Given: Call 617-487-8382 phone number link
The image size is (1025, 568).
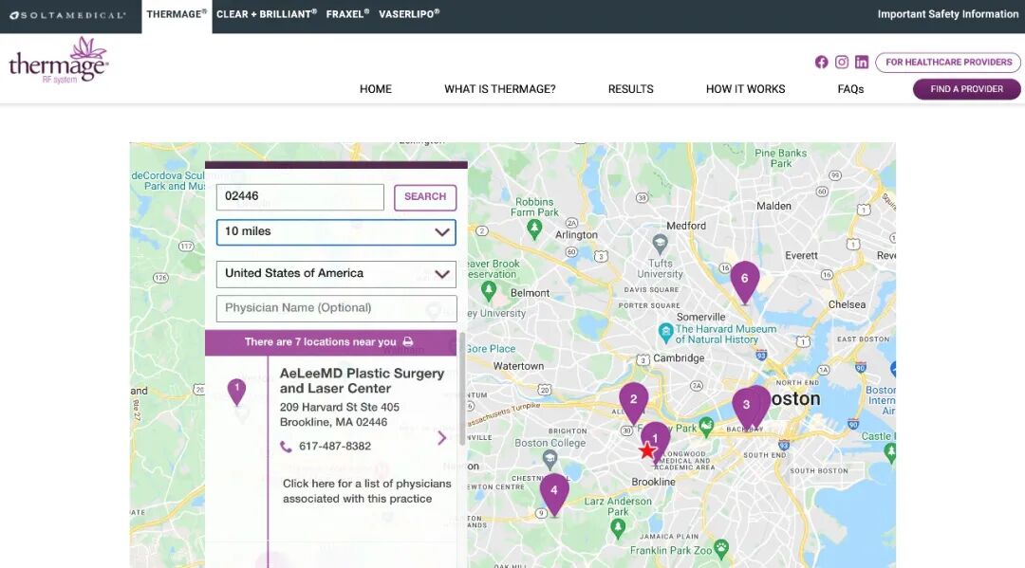Looking at the screenshot, I should click(x=335, y=447).
